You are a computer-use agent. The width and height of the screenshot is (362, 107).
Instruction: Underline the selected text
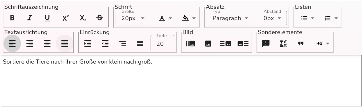47,18
